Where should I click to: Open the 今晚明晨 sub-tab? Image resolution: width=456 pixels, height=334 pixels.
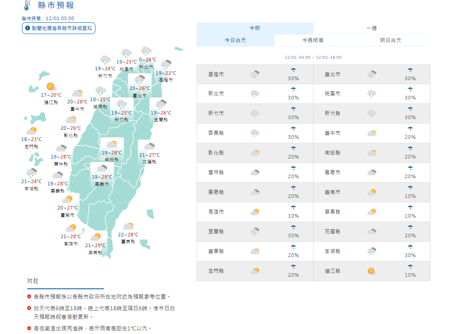[x=313, y=40]
